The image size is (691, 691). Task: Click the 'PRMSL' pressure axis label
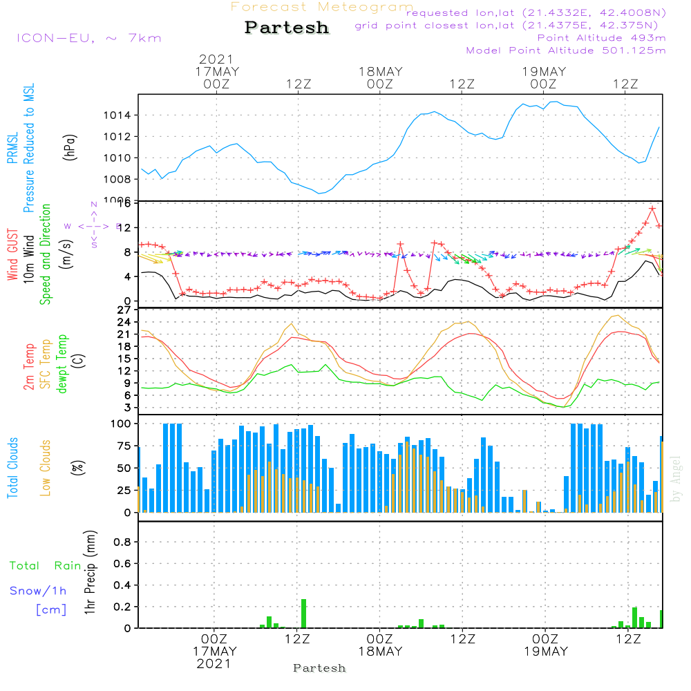point(12,148)
